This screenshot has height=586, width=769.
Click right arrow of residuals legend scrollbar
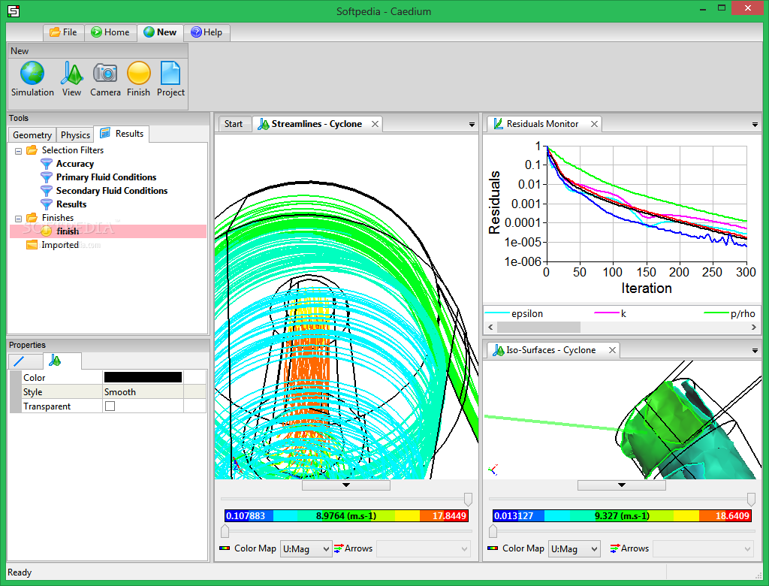pos(754,327)
